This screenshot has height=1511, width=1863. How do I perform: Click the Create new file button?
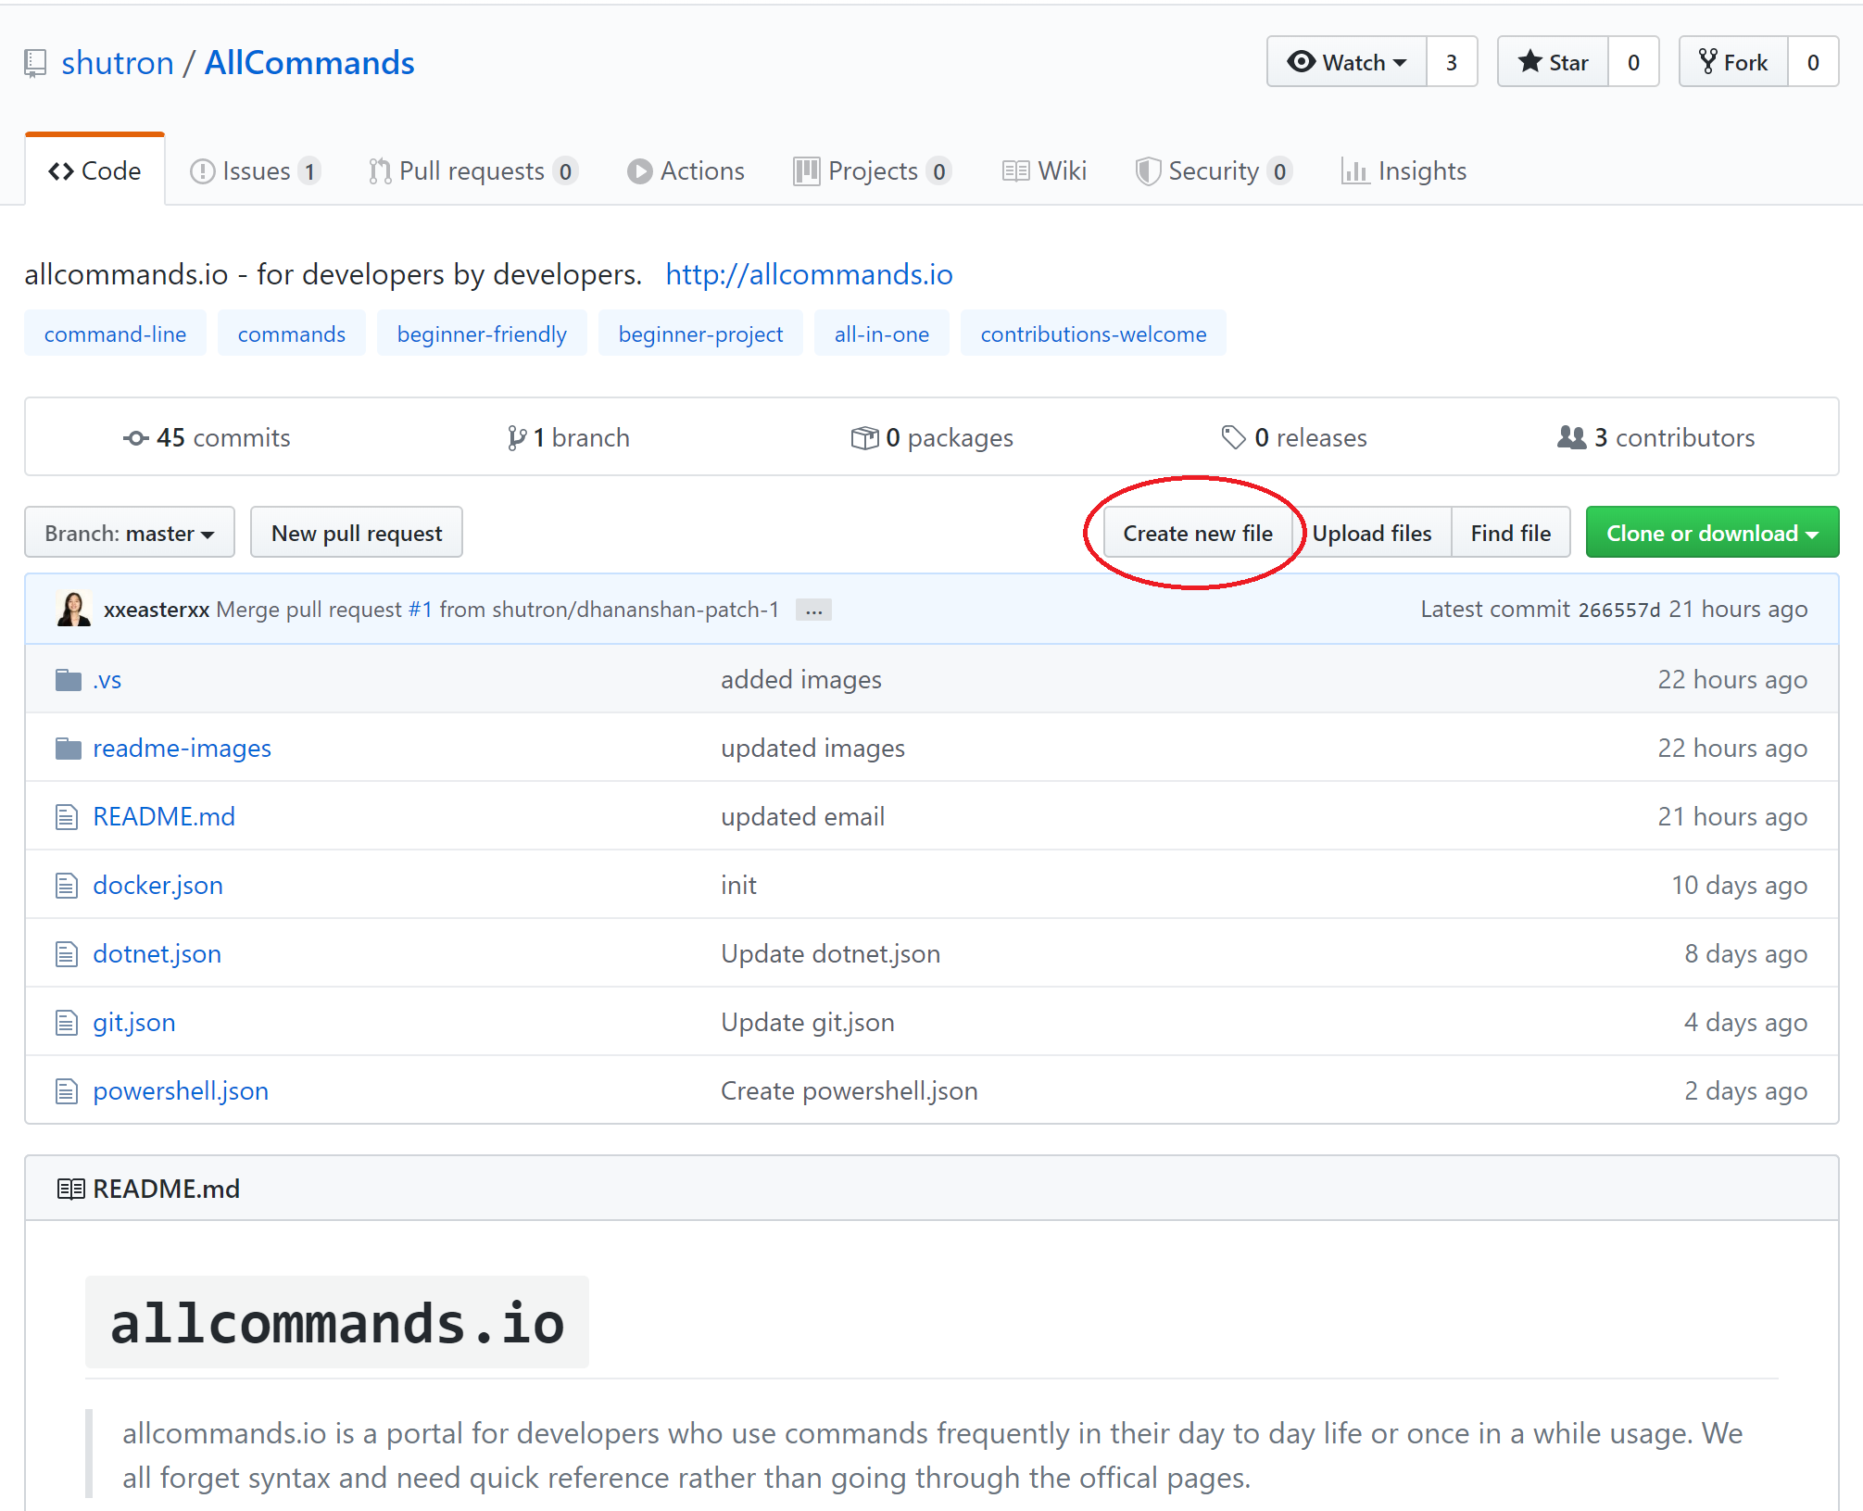click(x=1197, y=533)
